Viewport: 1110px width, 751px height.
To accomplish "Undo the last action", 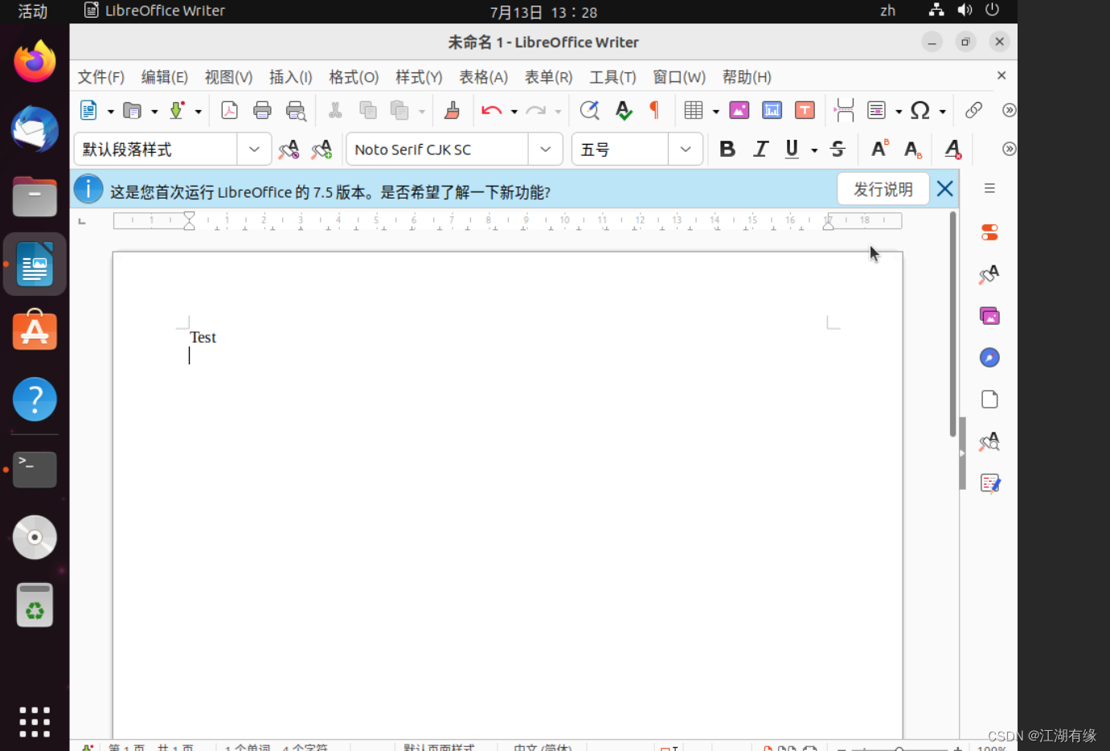I will [x=491, y=110].
